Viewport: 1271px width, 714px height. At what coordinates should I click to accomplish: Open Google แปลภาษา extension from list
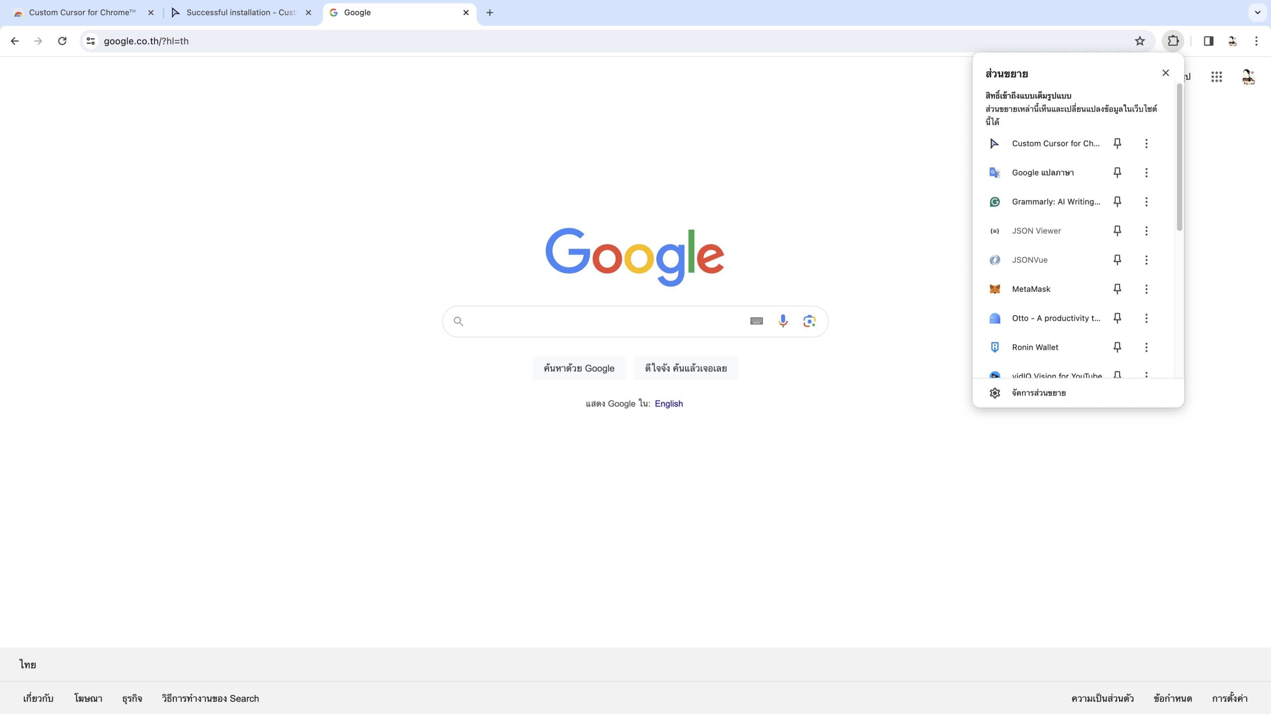click(x=1043, y=173)
